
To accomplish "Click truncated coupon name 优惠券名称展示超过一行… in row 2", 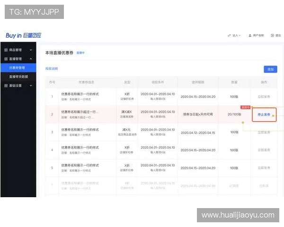I will pos(80,112).
